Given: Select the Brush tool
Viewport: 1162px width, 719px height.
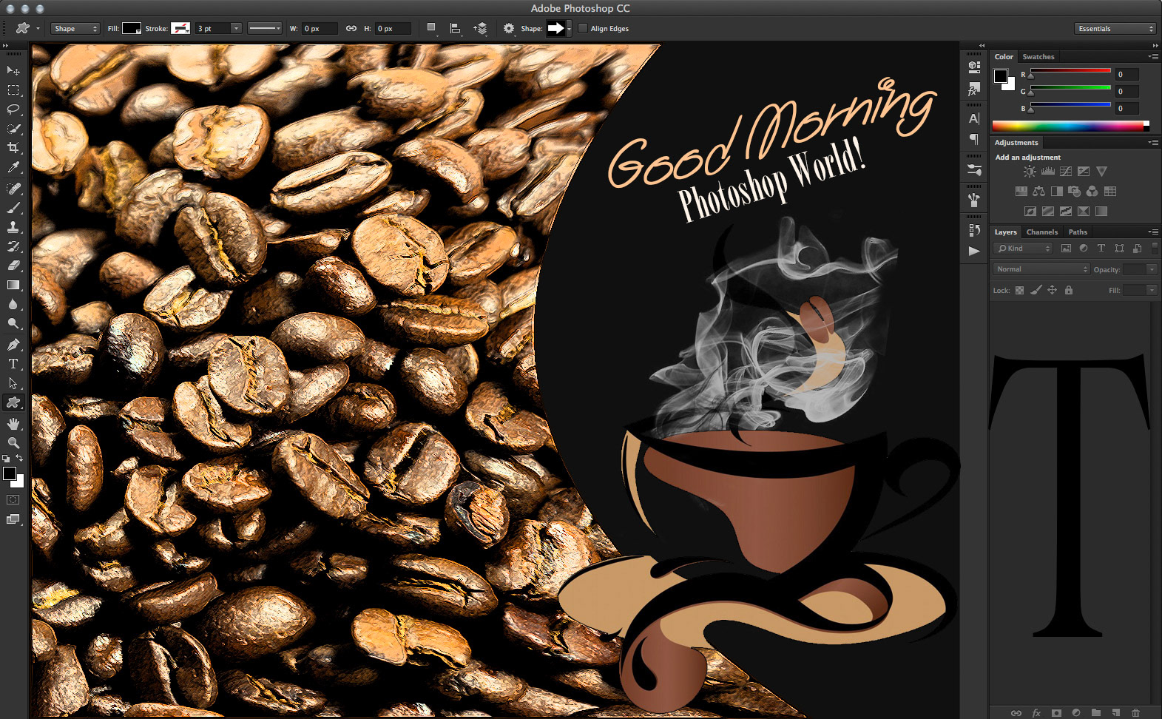Looking at the screenshot, I should (x=13, y=208).
